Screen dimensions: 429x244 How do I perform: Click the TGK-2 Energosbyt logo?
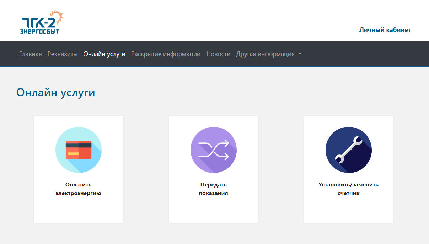click(x=42, y=22)
